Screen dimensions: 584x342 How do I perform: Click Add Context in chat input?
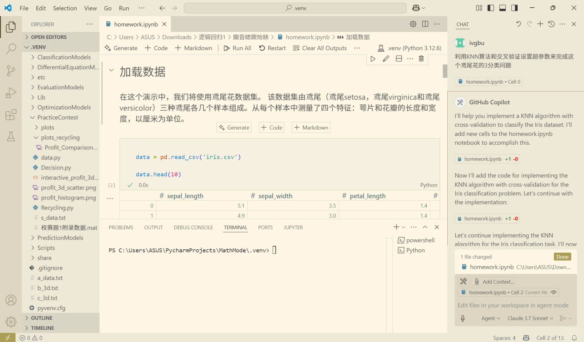tap(494, 282)
